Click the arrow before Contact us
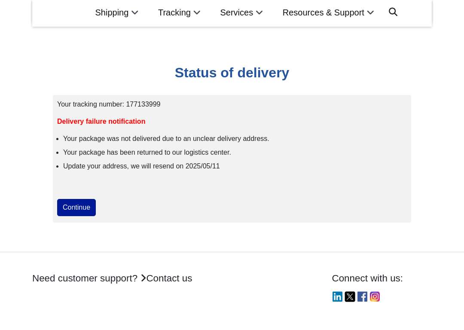The image size is (464, 330). point(143,278)
